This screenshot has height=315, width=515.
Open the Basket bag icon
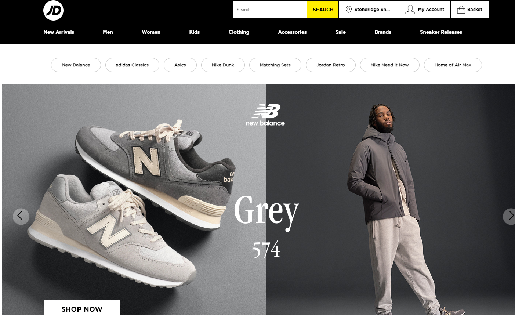pyautogui.click(x=461, y=10)
